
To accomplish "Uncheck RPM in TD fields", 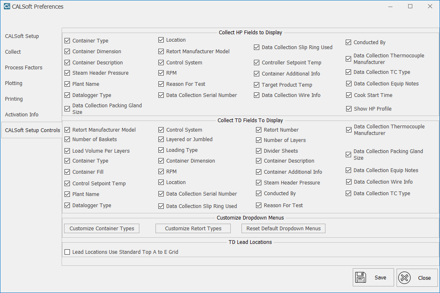I will tap(161, 171).
